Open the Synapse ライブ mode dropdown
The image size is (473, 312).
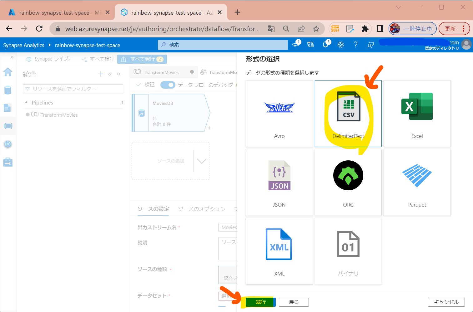[49, 59]
